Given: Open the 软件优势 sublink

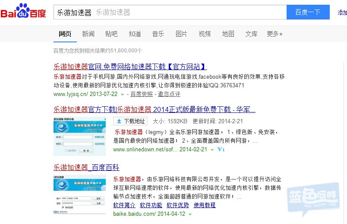Looking at the screenshot, I should [178, 205].
